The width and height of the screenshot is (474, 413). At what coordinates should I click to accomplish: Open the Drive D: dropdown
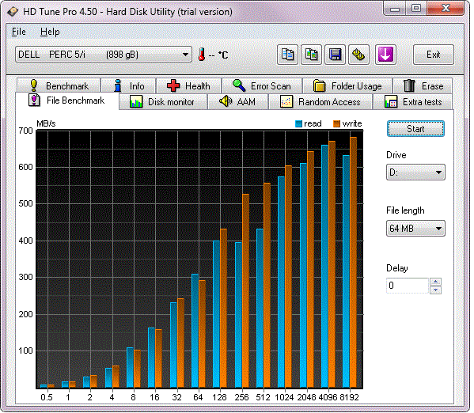click(x=415, y=172)
